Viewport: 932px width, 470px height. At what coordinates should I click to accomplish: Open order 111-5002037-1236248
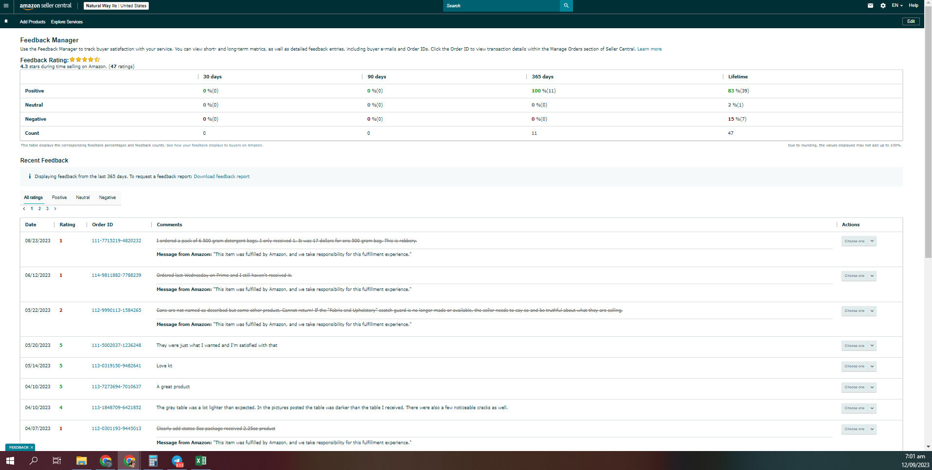tap(116, 345)
